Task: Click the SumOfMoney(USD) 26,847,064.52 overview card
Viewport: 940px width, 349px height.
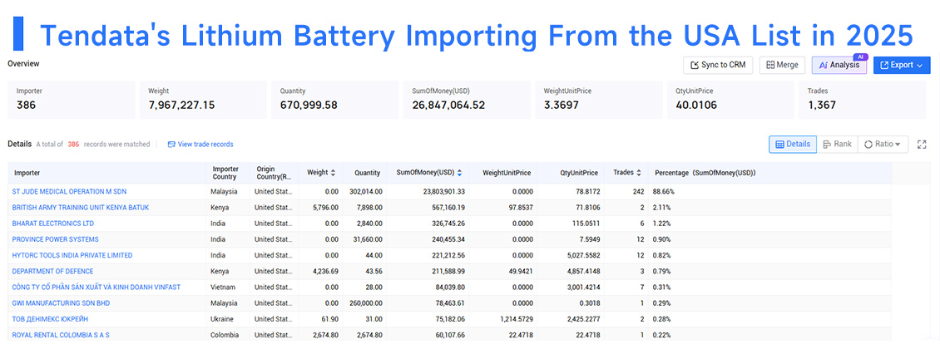Action: point(467,100)
